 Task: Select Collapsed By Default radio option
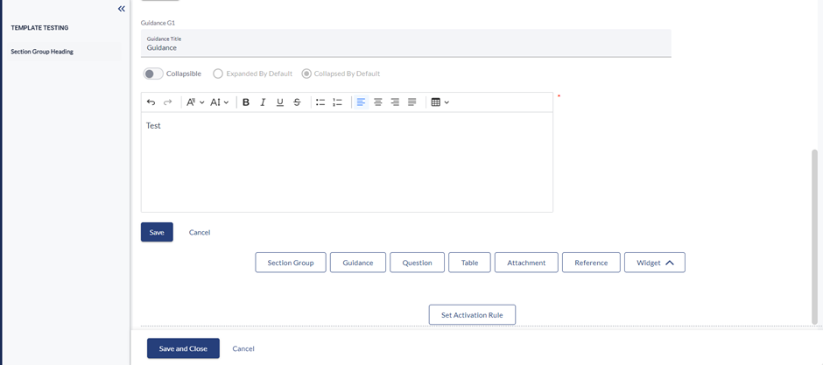(x=306, y=74)
